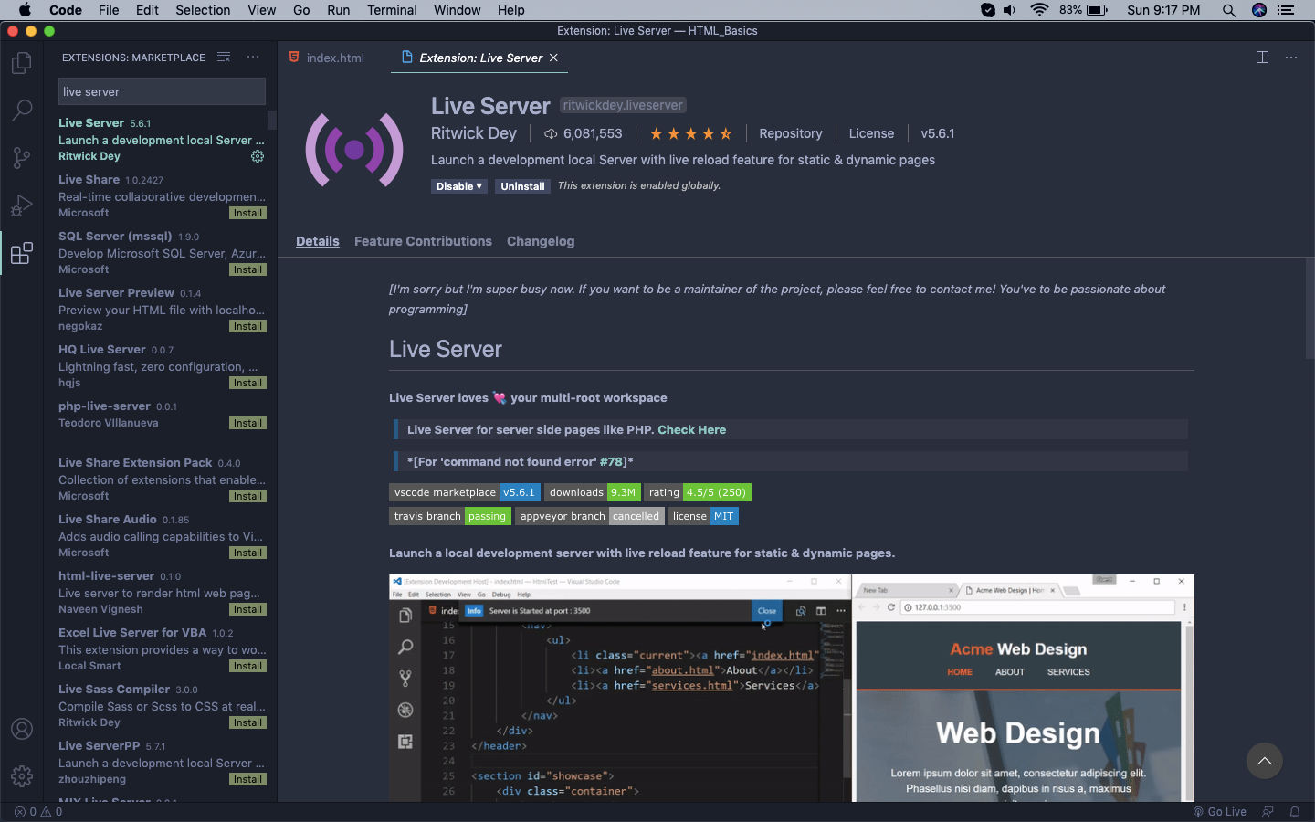
Task: Open the Accounts icon in activity bar
Action: (22, 729)
